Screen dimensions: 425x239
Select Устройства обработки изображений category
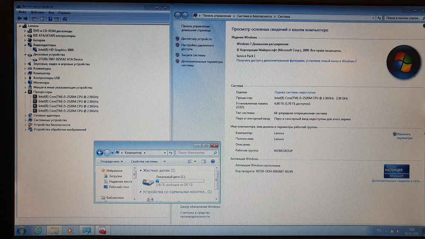click(59, 129)
